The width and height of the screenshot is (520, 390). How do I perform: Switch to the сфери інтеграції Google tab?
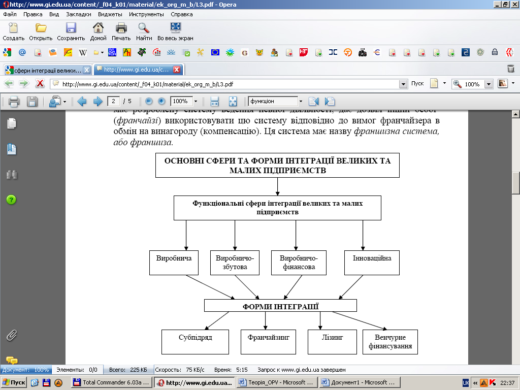(47, 70)
